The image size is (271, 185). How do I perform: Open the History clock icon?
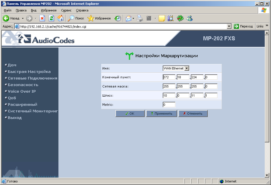point(118,18)
